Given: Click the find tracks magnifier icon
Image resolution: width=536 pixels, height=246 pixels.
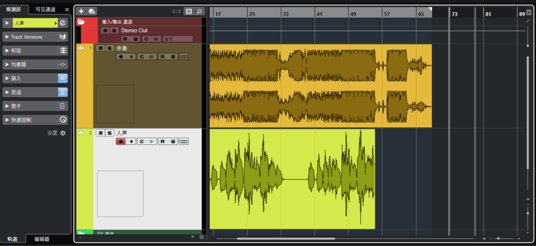Looking at the screenshot, I should point(199,11).
